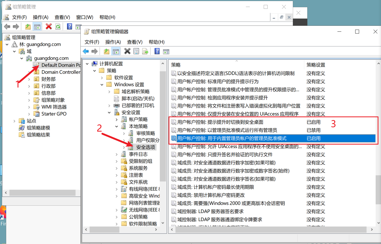
Task: Open 文件(F) menu in 组策略管理编辑器
Action: [92, 42]
